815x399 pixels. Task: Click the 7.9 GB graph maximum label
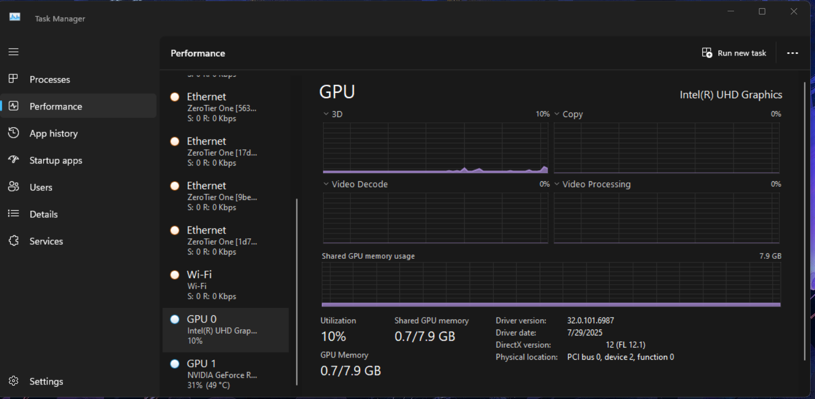click(770, 256)
